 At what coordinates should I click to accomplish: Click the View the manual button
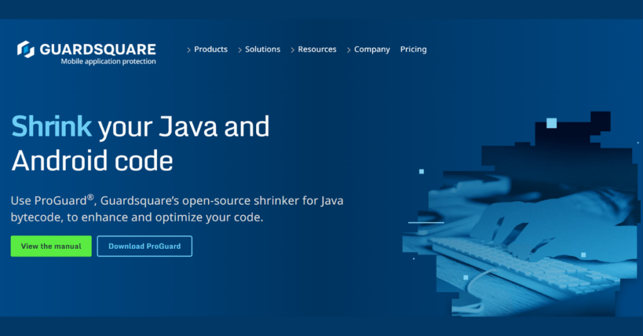51,246
